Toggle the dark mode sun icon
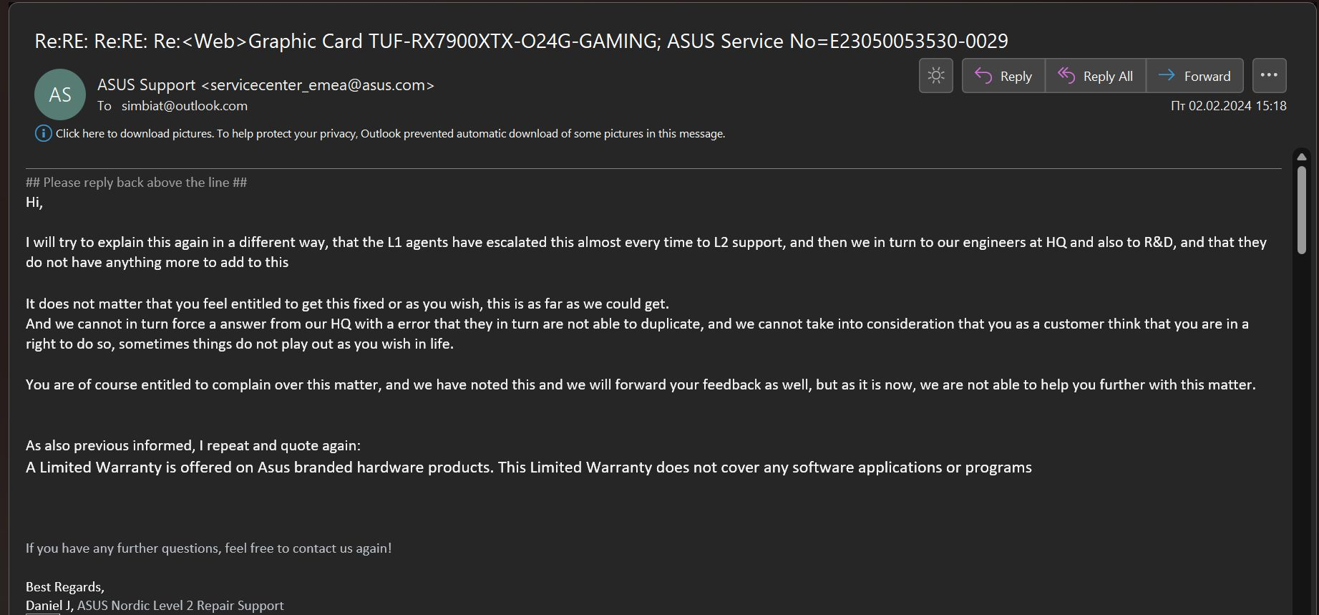 pos(935,76)
